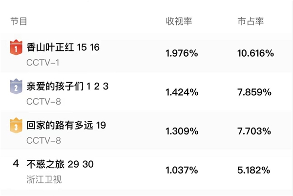Click the red rank 1 badge icon

point(16,47)
